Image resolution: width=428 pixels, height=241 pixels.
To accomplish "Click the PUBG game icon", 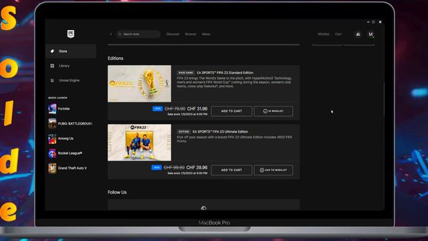I will (52, 123).
